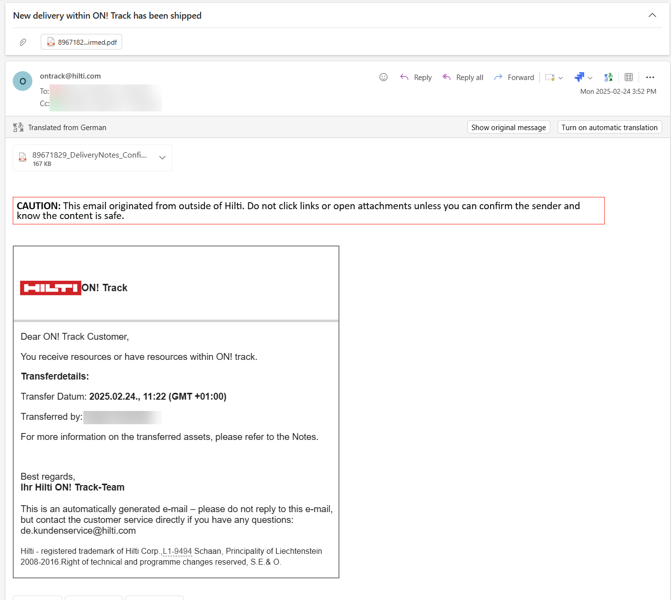Select the email subject line text
The height and width of the screenshot is (600, 671).
pyautogui.click(x=107, y=16)
